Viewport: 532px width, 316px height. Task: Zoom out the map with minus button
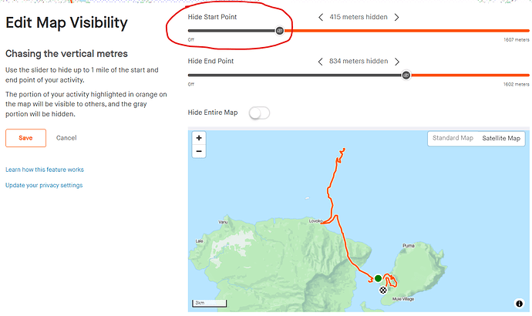tap(199, 151)
